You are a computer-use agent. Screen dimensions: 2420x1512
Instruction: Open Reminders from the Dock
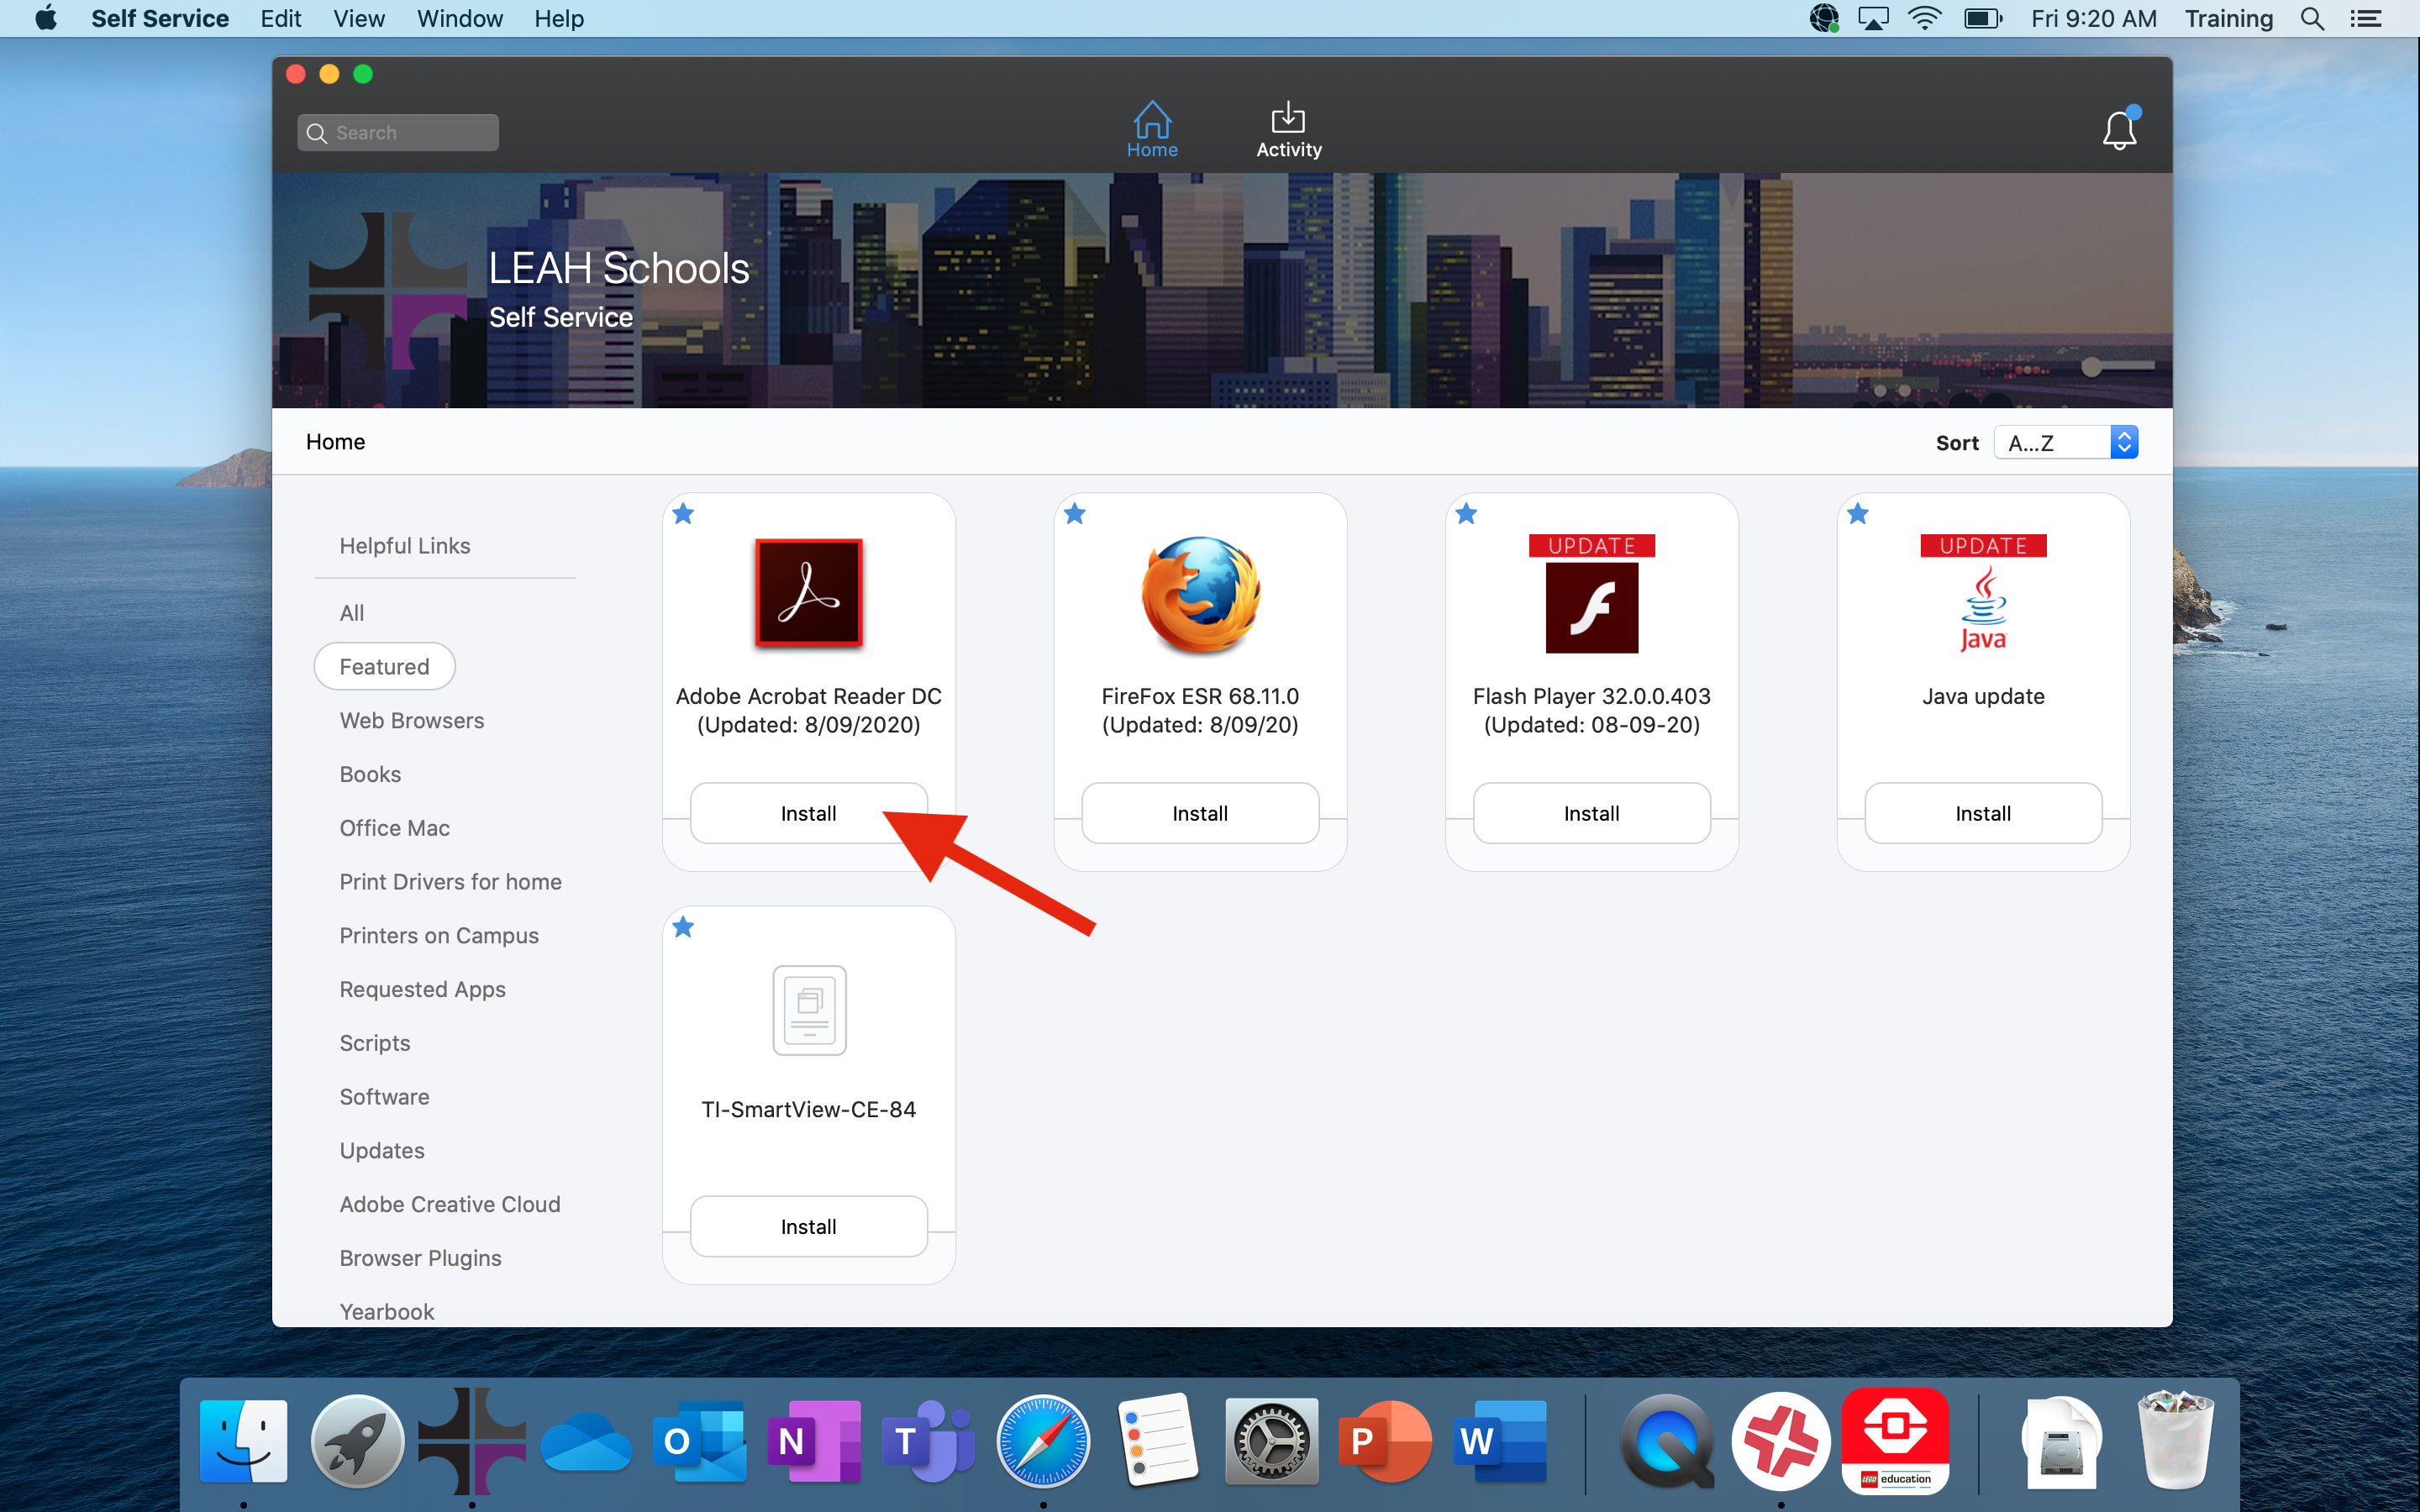(x=1157, y=1441)
